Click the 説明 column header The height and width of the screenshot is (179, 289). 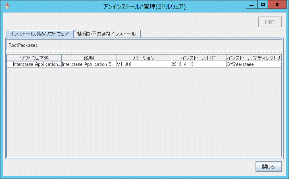[x=89, y=58]
